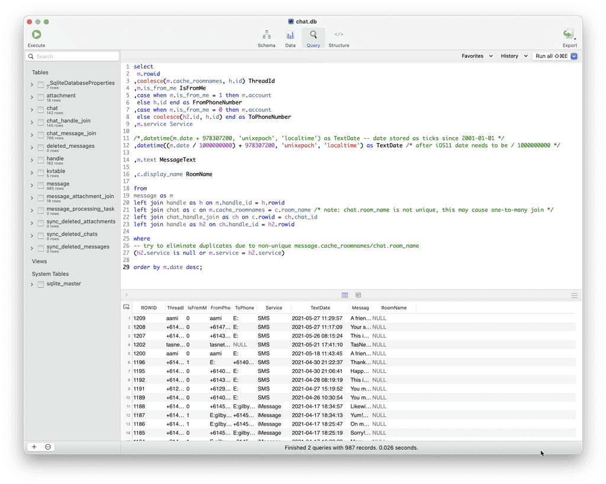This screenshot has width=606, height=484.
Task: Select result cell ROWID 1209
Action: 140,319
